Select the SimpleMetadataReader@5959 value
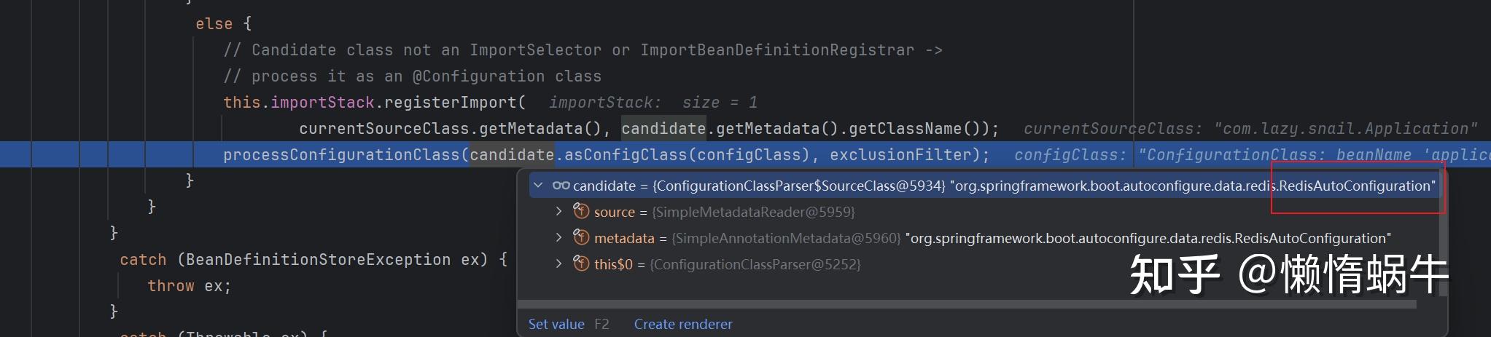Screen dimensions: 1491x337 tap(753, 212)
